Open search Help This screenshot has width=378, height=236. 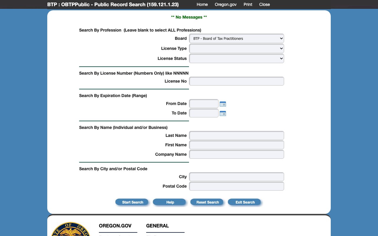(169, 202)
